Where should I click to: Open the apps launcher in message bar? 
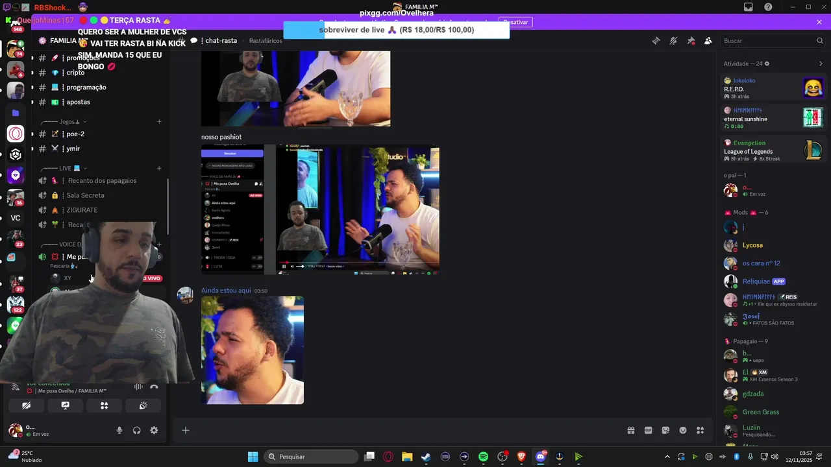pos(701,430)
